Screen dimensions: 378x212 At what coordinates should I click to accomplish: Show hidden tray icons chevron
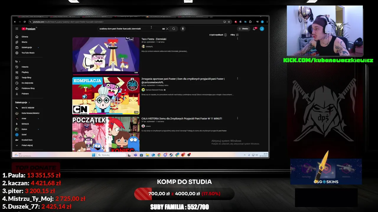click(x=245, y=155)
